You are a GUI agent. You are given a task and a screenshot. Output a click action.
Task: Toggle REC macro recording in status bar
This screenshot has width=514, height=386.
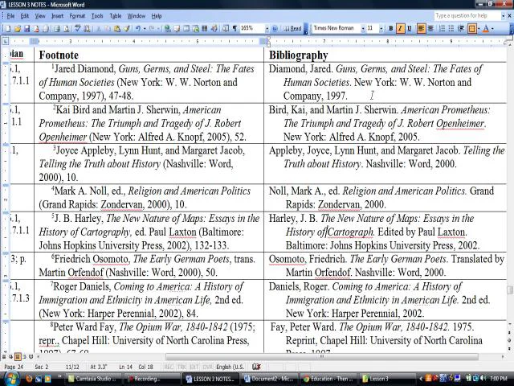point(169,367)
